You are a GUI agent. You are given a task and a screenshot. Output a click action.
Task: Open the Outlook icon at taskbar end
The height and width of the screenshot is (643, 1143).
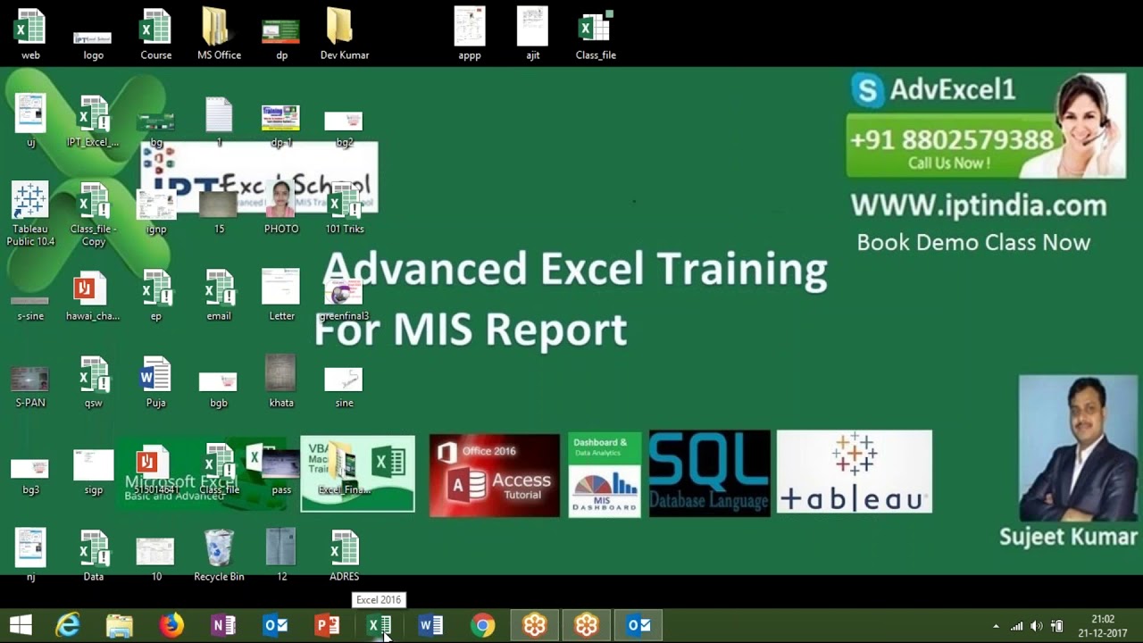click(638, 625)
